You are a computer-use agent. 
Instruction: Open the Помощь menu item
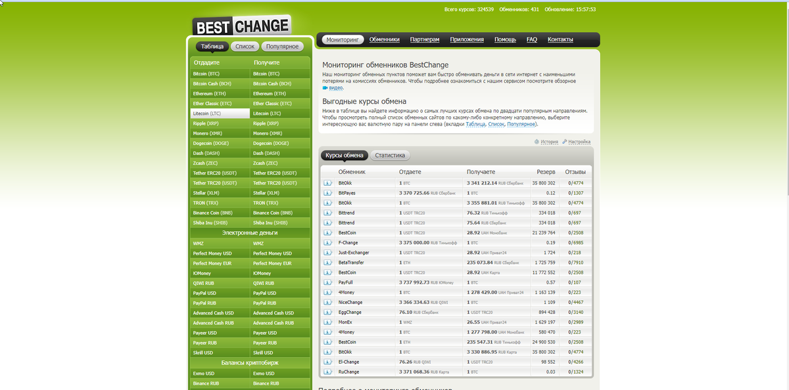[505, 39]
